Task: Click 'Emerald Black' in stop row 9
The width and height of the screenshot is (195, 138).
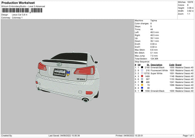Action: 157,91
